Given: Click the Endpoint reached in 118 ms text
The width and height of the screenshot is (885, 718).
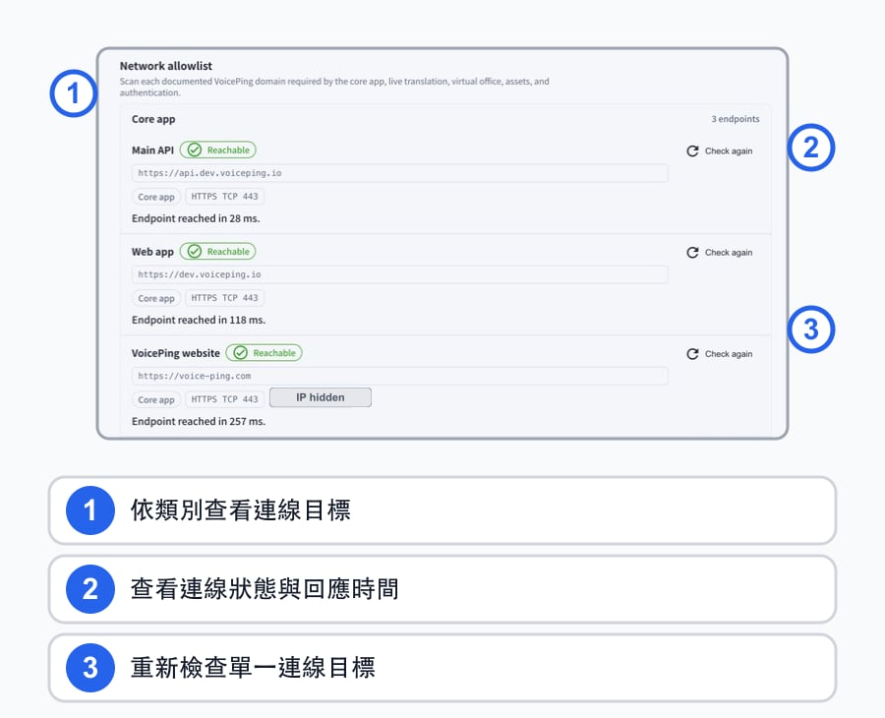Looking at the screenshot, I should (199, 320).
